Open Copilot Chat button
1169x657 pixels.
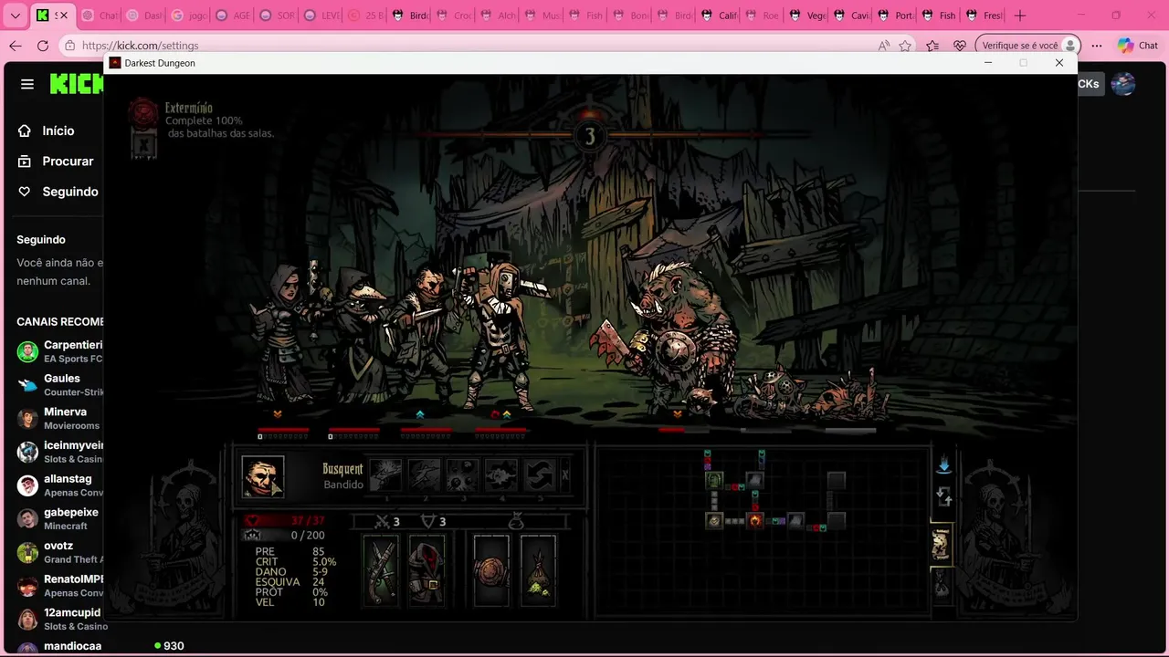1138,46
